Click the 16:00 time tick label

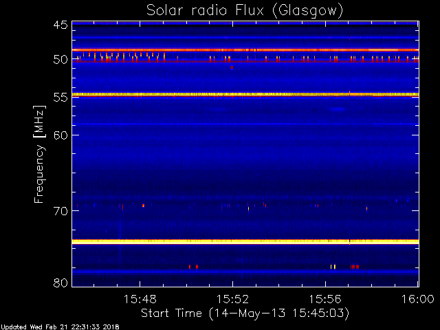pos(418,300)
